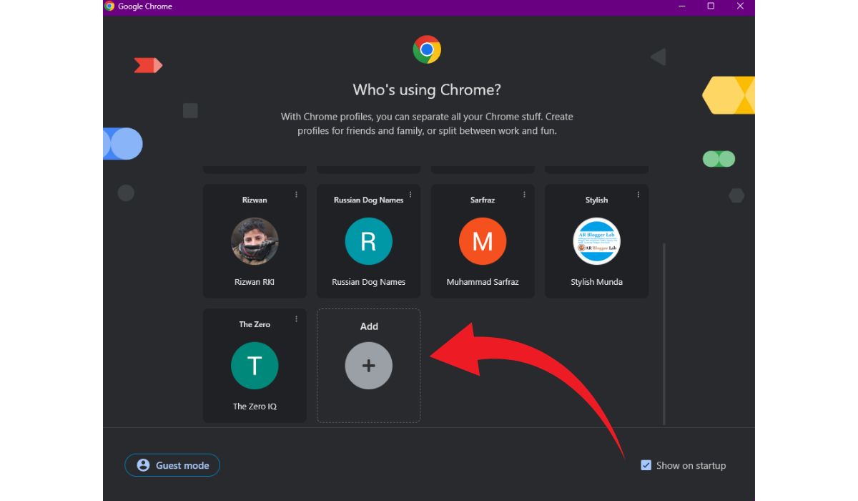The image size is (858, 501).
Task: Open Russian Dog Names card menu
Action: [410, 194]
